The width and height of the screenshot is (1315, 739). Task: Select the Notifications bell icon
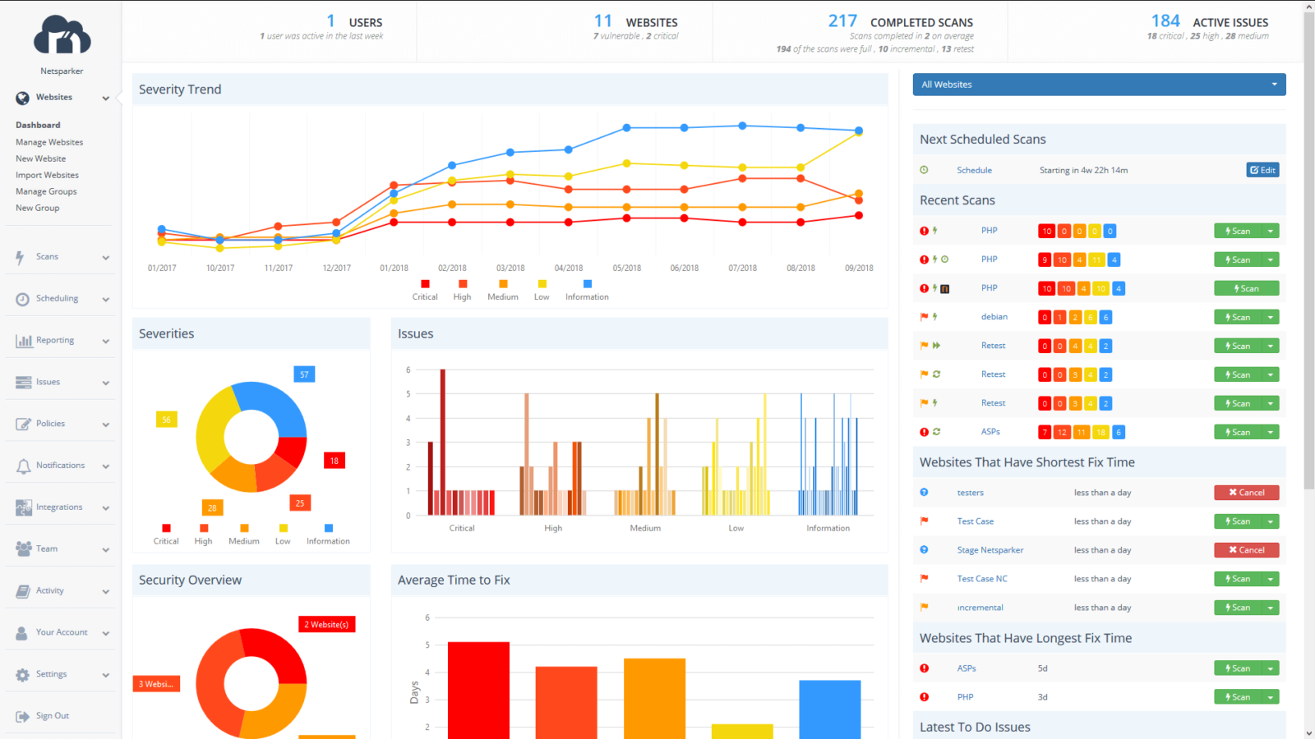pyautogui.click(x=22, y=465)
